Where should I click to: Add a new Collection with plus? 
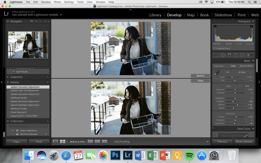click(x=48, y=121)
